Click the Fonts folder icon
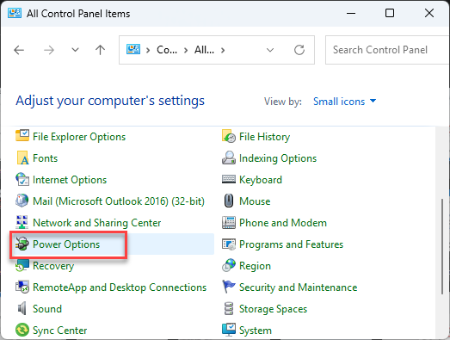450x340 pixels. pos(22,158)
